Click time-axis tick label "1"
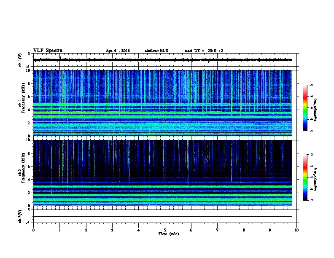Image resolution: width=334 pixels, height=258 pixels. tap(60, 230)
